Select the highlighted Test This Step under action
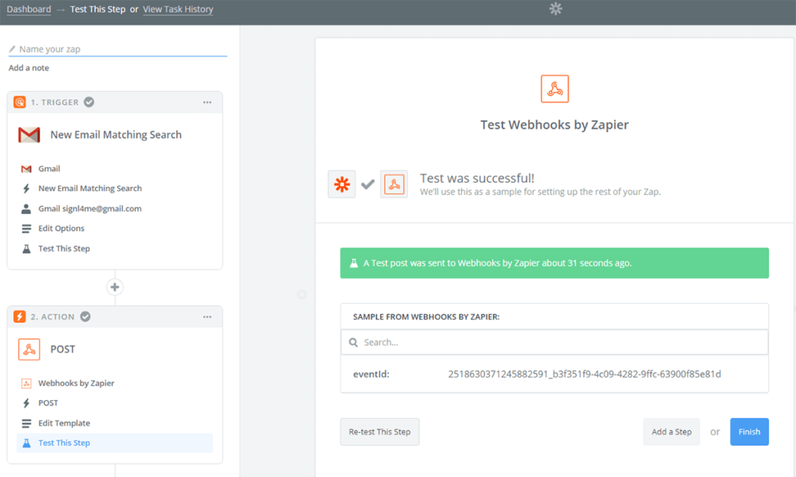This screenshot has height=477, width=796. tap(115, 443)
